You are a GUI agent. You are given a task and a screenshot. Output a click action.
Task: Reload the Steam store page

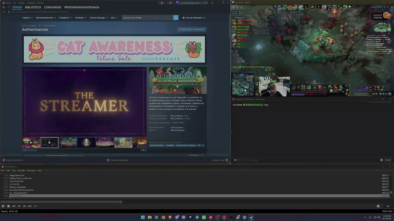click(4, 12)
